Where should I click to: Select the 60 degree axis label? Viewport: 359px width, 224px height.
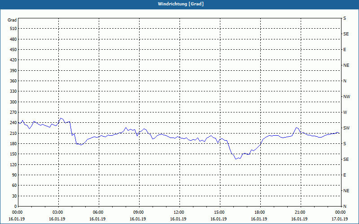[14, 185]
